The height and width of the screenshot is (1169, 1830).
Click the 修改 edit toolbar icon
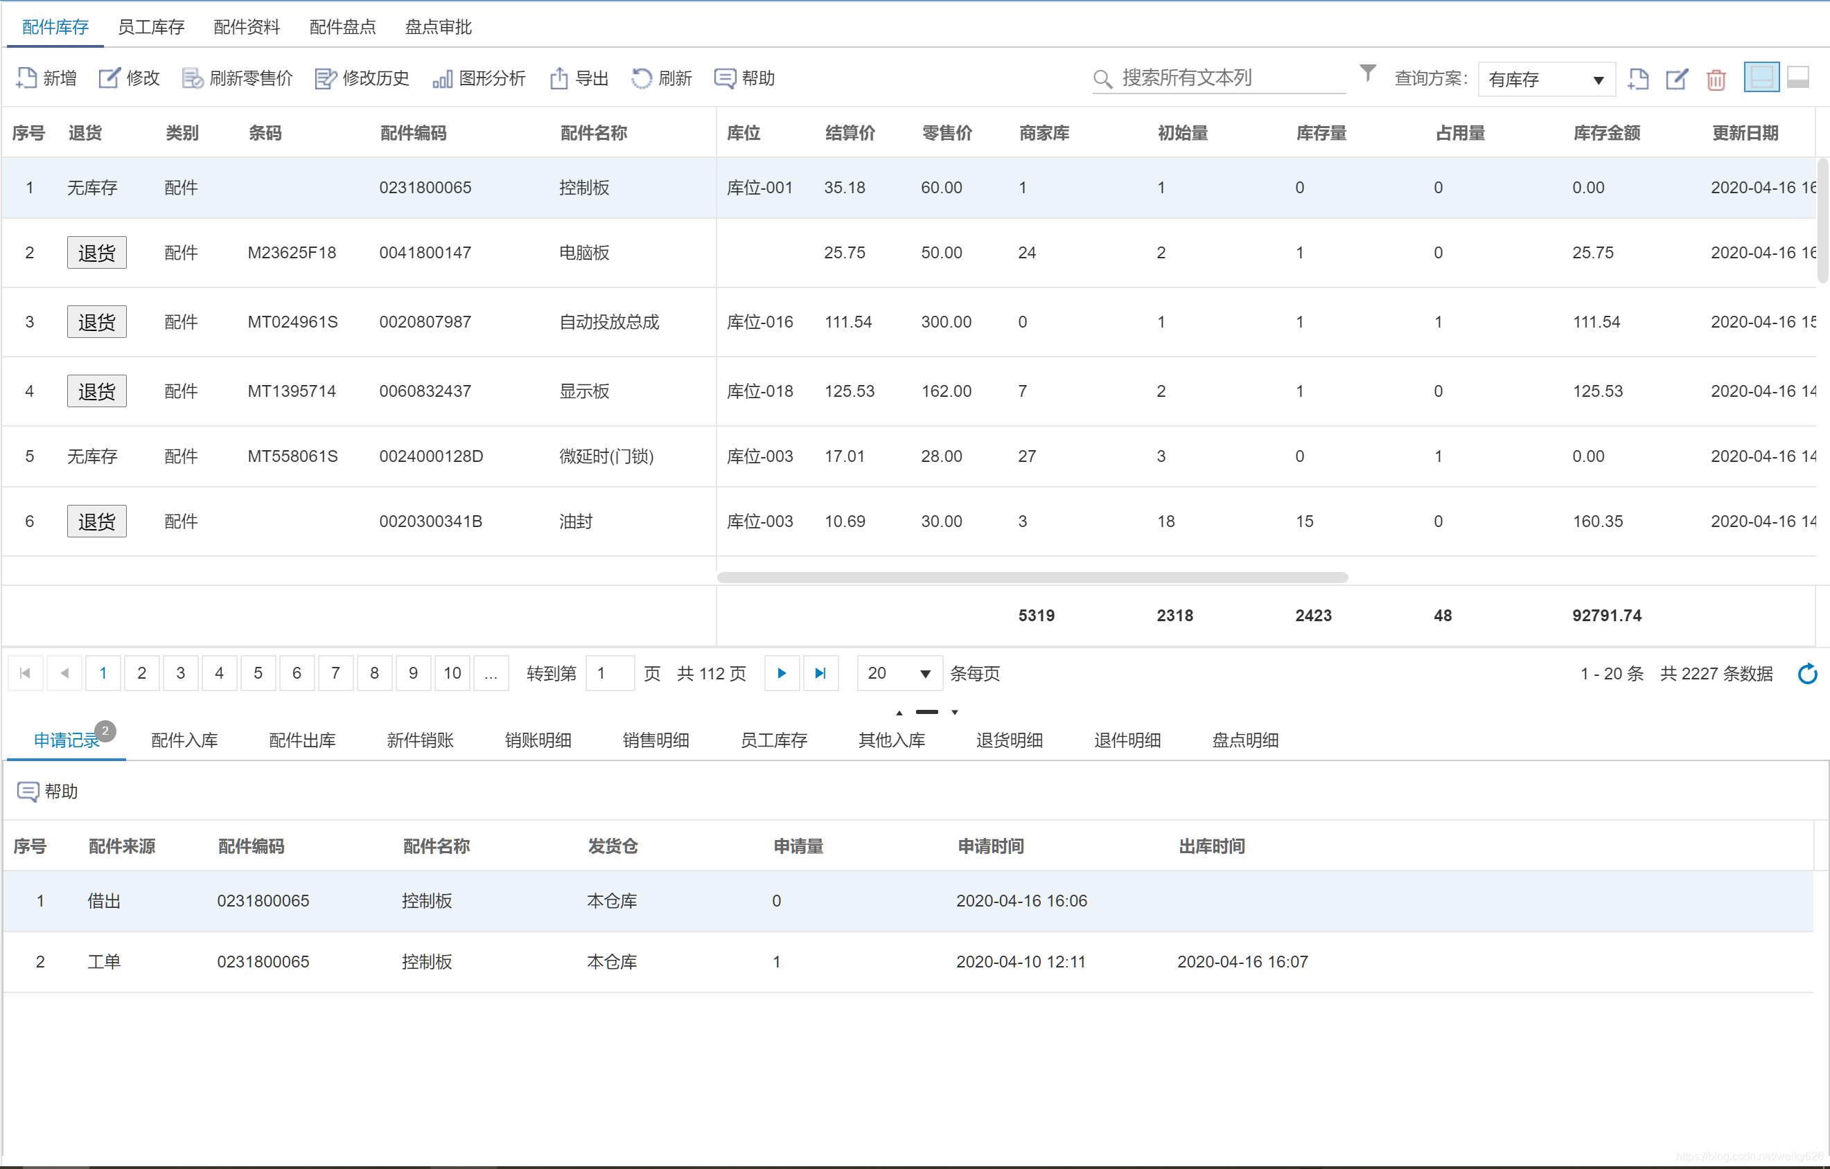[x=109, y=78]
